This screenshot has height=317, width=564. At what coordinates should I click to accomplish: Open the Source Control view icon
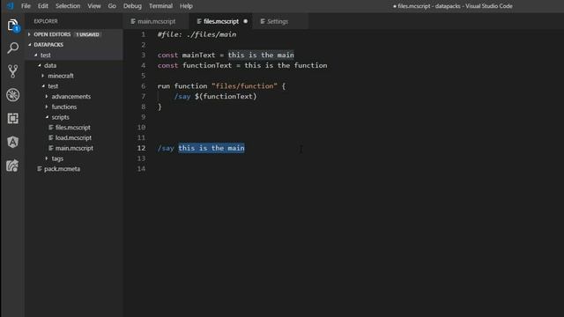12,71
